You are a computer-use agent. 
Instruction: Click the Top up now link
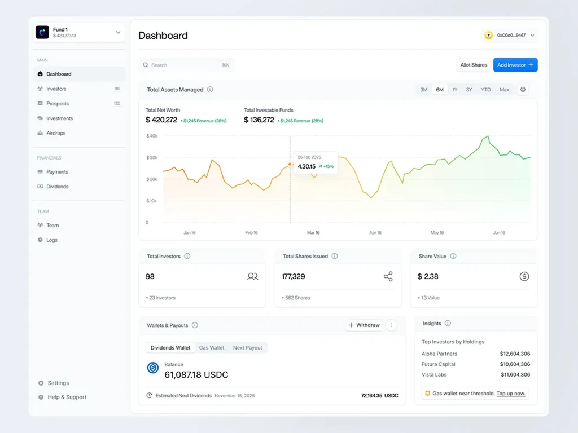[511, 393]
